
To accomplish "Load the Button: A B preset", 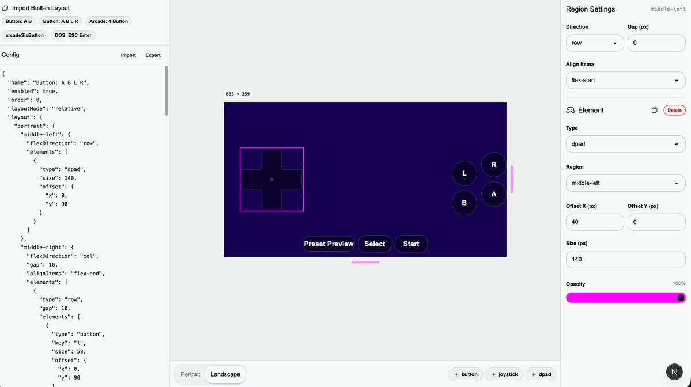I will pos(18,21).
